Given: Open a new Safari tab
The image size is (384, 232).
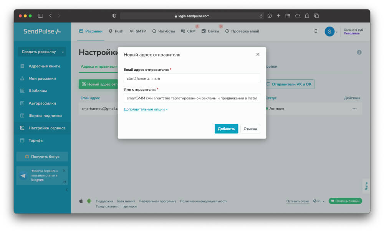Looking at the screenshot, I should click(278, 16).
